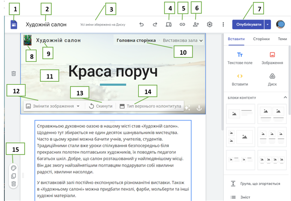Delete the header section with trash icon
Screen dimensions: 291x201
click(13, 73)
